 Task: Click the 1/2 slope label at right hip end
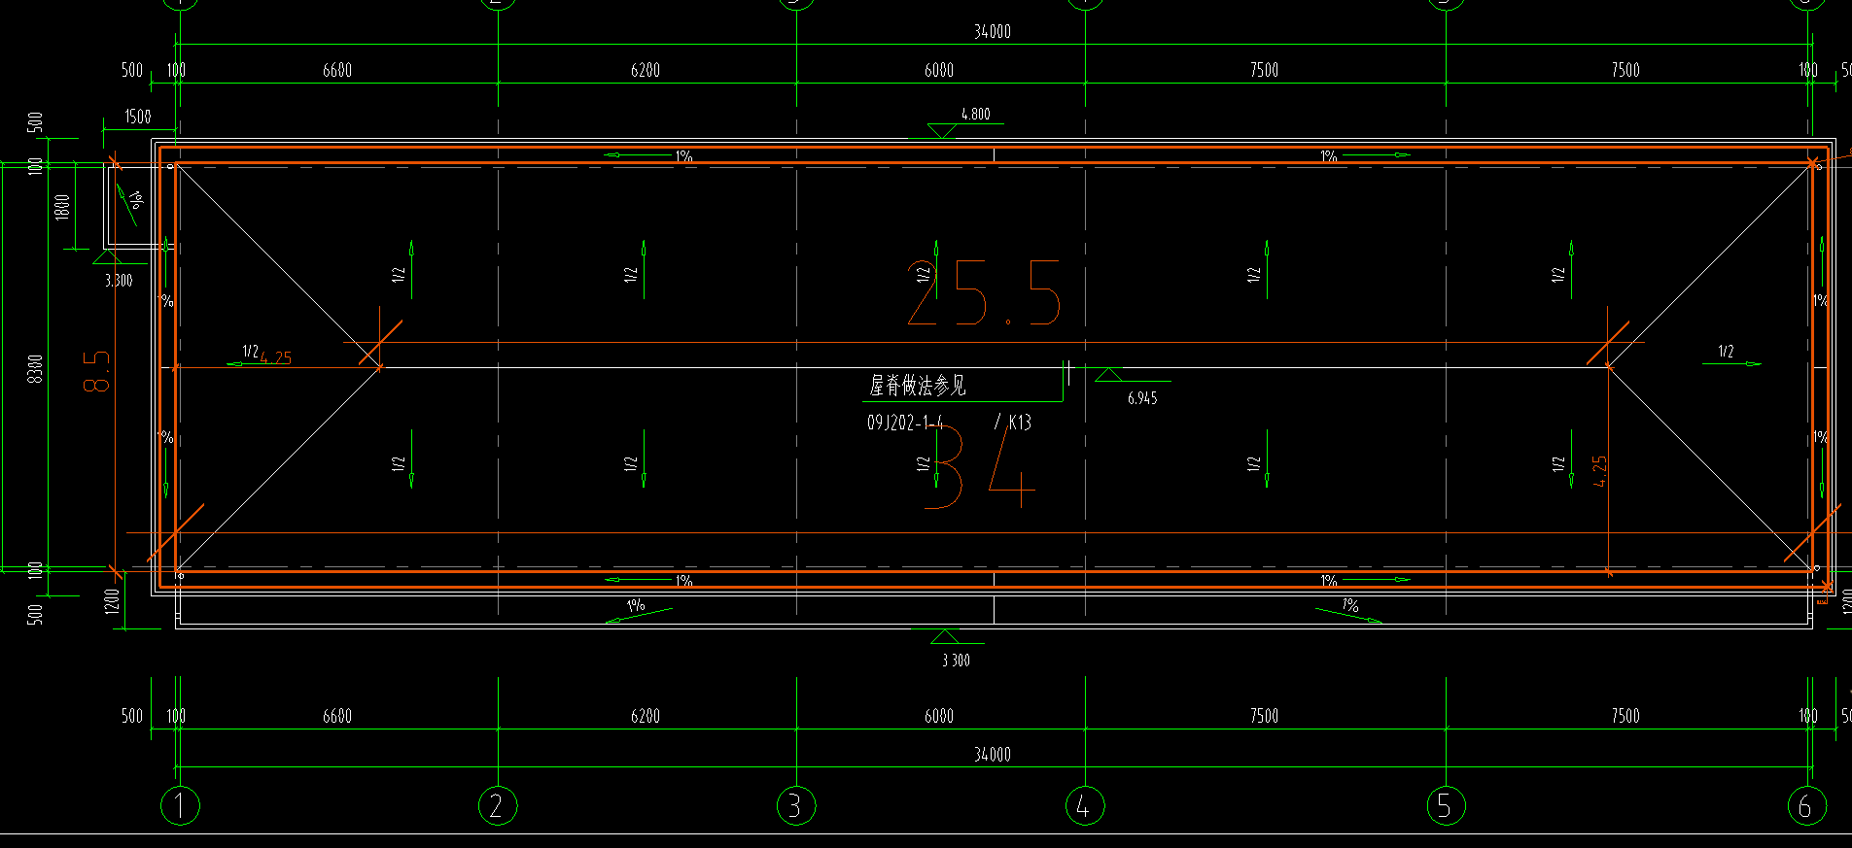pos(1726,352)
